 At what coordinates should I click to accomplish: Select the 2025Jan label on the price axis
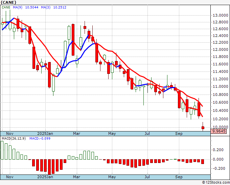(x=45, y=134)
